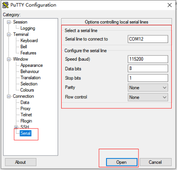The height and width of the screenshot is (170, 177).
Task: Expand the SSH tree node
Action: pyautogui.click(x=16, y=127)
